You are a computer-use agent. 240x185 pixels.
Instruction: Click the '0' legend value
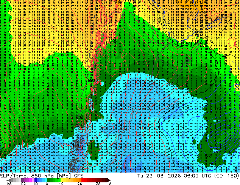coord(47,183)
